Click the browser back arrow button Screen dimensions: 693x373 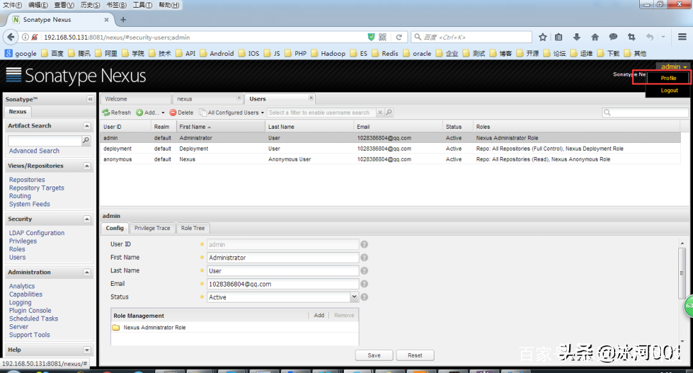click(x=11, y=37)
